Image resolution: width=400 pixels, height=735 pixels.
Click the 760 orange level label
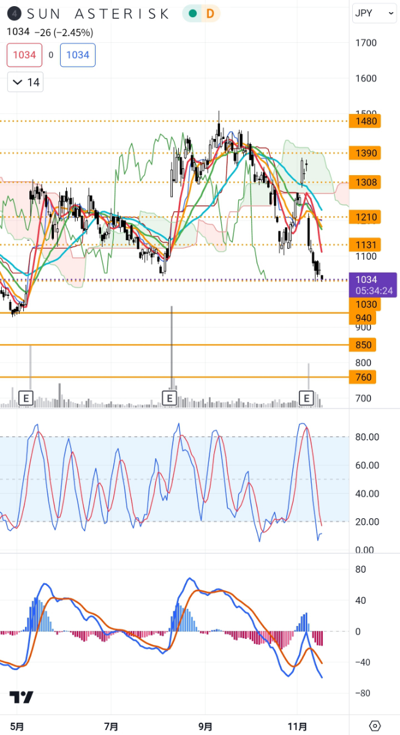point(363,377)
